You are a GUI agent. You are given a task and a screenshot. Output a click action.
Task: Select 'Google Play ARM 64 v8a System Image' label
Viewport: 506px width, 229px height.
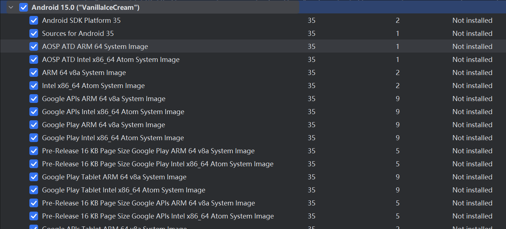[103, 125]
